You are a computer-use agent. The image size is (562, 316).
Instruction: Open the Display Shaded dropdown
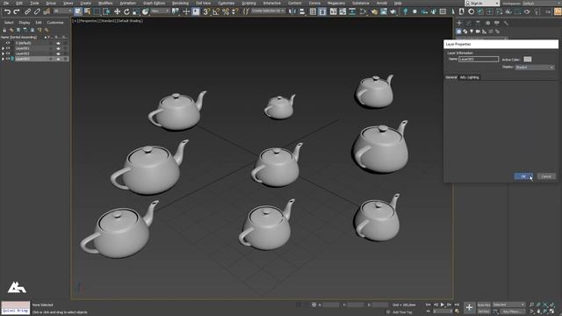[x=535, y=68]
